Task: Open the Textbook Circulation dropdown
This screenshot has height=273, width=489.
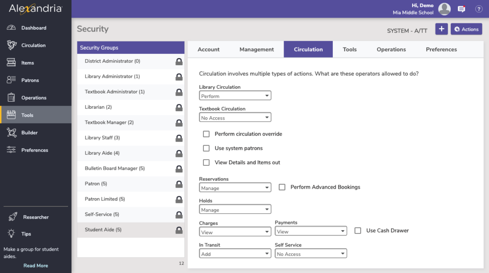Action: click(x=235, y=118)
